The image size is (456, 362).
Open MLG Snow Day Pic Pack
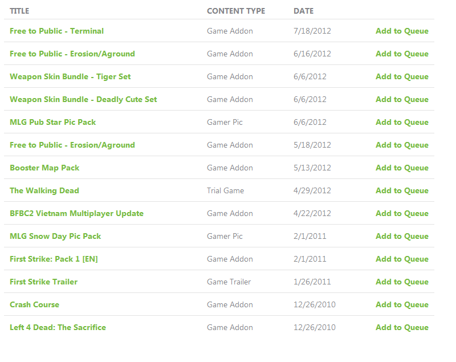(x=55, y=236)
